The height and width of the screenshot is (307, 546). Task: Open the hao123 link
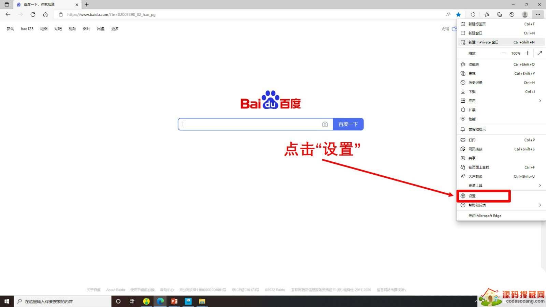(x=27, y=29)
